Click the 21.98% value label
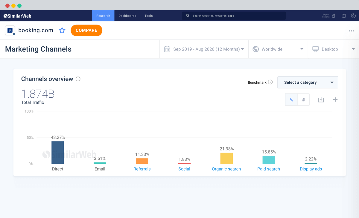This screenshot has width=359, height=218. 226,149
